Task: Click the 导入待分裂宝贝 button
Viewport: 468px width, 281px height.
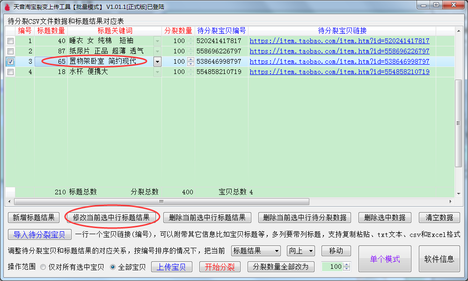Action: [x=39, y=235]
